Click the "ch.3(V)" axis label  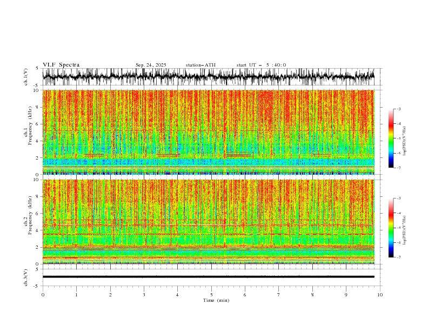point(26,277)
